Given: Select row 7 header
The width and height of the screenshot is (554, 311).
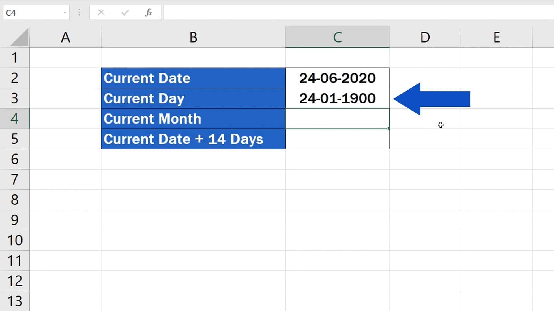Looking at the screenshot, I should click(14, 179).
